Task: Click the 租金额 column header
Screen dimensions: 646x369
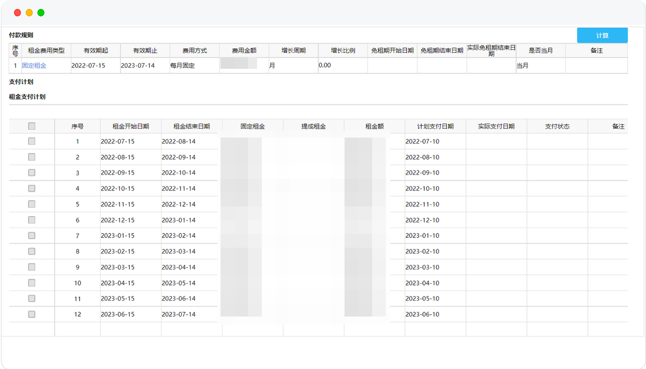Action: click(x=375, y=126)
